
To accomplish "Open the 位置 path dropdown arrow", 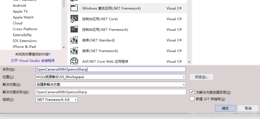I will pyautogui.click(x=184, y=77).
